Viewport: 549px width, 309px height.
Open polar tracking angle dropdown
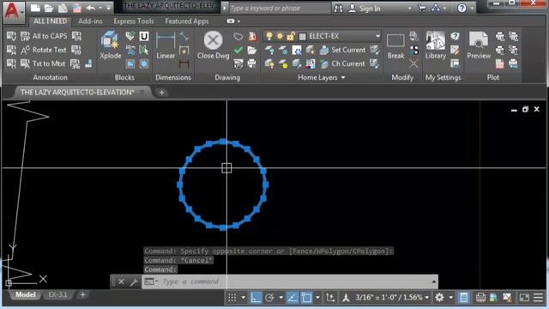281,298
